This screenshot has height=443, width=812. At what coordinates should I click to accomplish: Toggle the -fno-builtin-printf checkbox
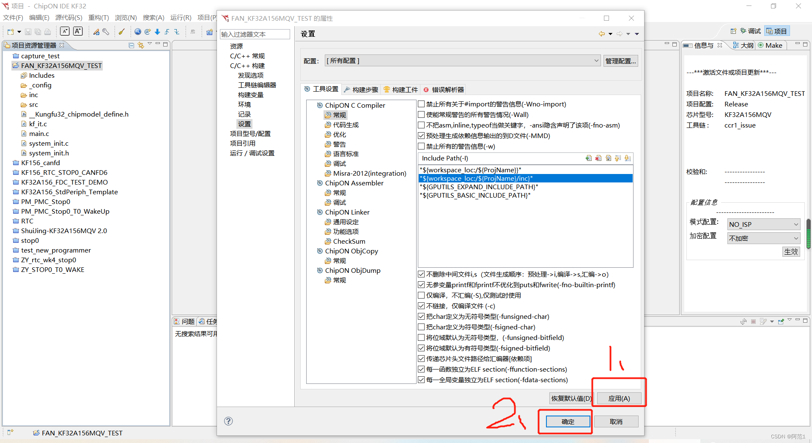[x=421, y=285]
